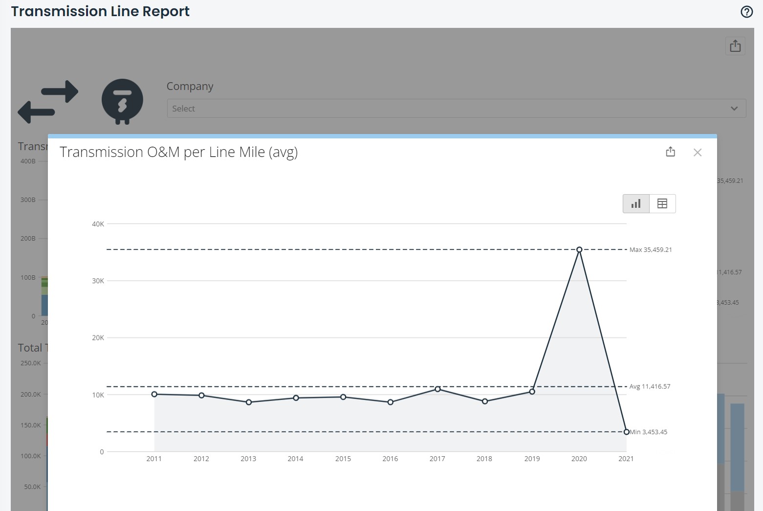This screenshot has width=763, height=511.
Task: Switch to table view
Action: (662, 204)
